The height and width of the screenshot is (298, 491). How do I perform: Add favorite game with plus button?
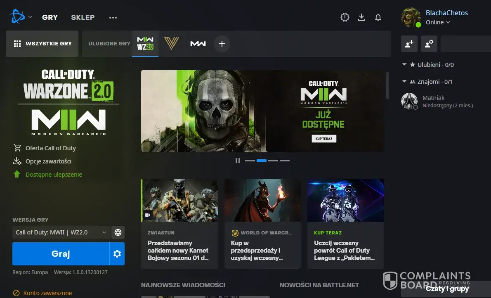click(x=222, y=44)
